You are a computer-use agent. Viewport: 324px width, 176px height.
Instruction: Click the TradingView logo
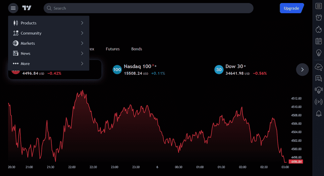click(27, 8)
